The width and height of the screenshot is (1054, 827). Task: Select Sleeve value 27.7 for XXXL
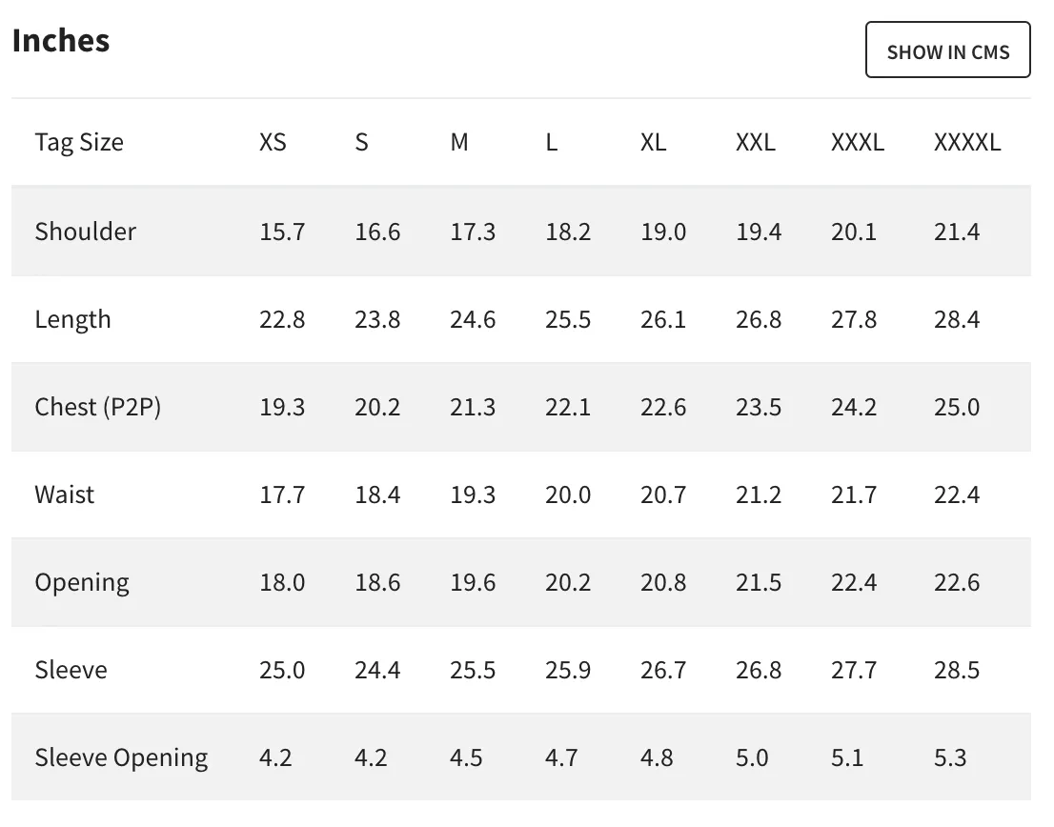pos(854,671)
